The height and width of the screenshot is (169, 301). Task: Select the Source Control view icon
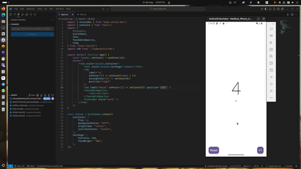pos(19,15)
